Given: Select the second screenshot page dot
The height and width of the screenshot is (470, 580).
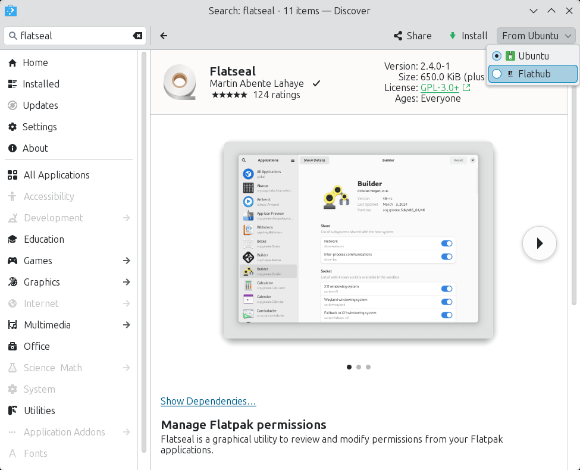Looking at the screenshot, I should click(359, 367).
